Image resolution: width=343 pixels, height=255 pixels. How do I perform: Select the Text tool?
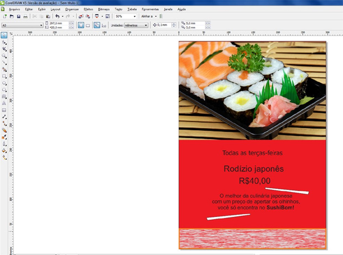tap(4, 103)
